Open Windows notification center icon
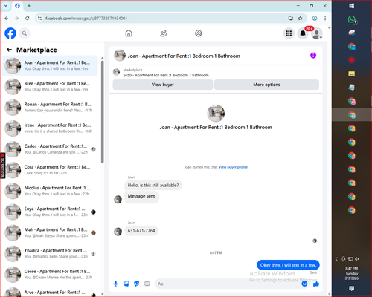The width and height of the screenshot is (372, 297). [x=352, y=288]
